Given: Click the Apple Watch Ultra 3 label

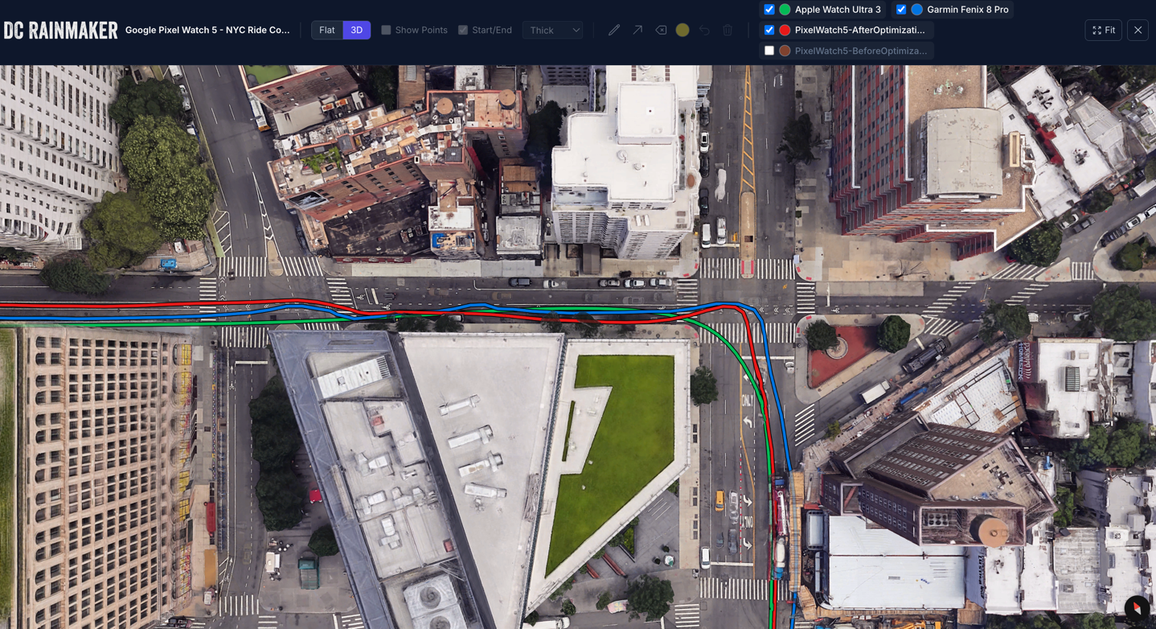Looking at the screenshot, I should 838,10.
